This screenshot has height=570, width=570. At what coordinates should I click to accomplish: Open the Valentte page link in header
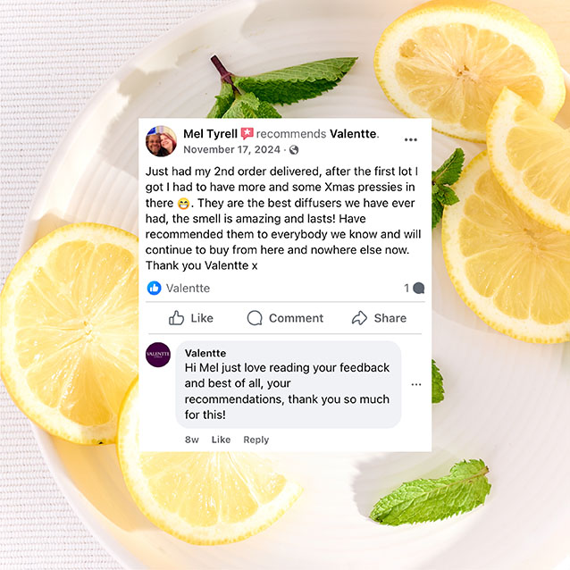[353, 134]
